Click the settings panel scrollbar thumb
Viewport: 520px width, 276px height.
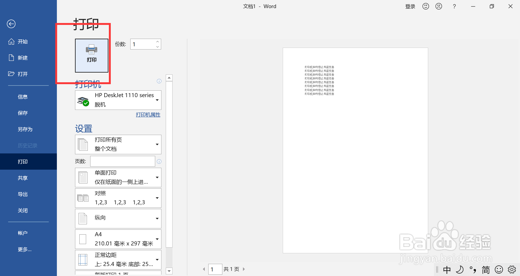pyautogui.click(x=169, y=164)
